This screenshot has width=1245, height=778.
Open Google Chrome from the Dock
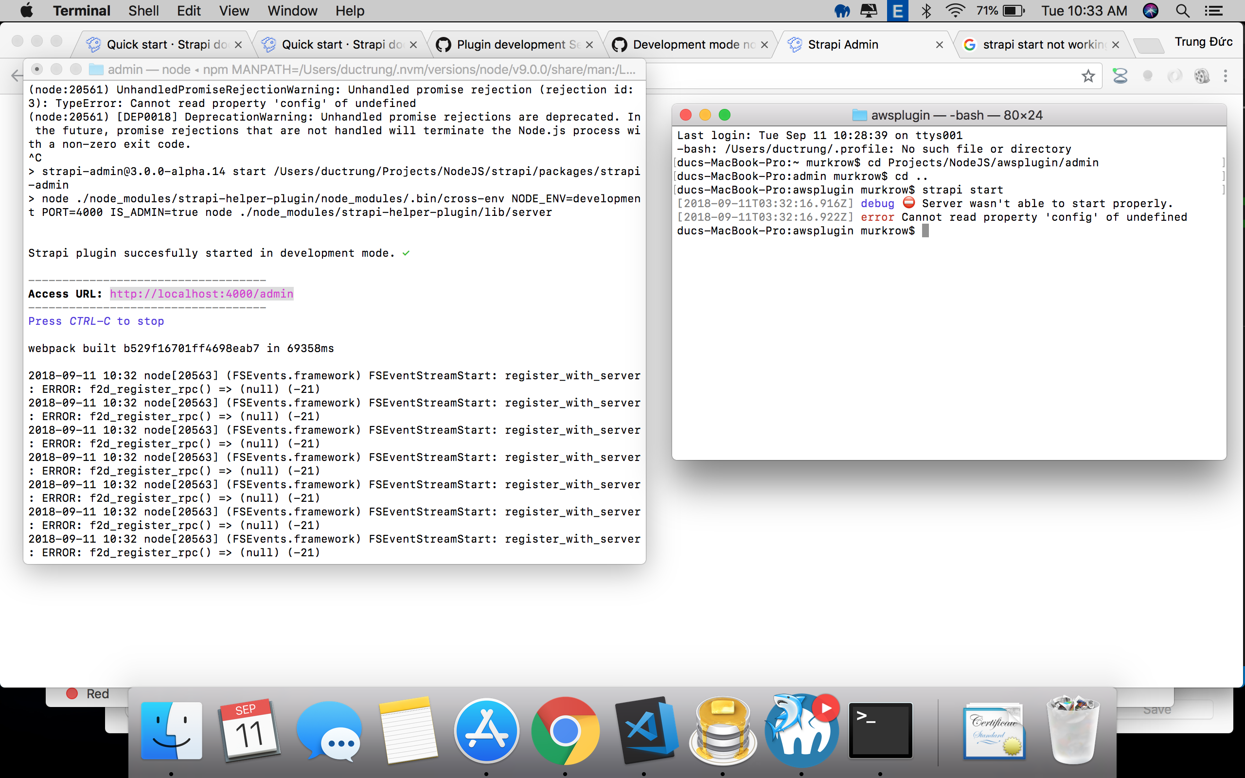(565, 731)
